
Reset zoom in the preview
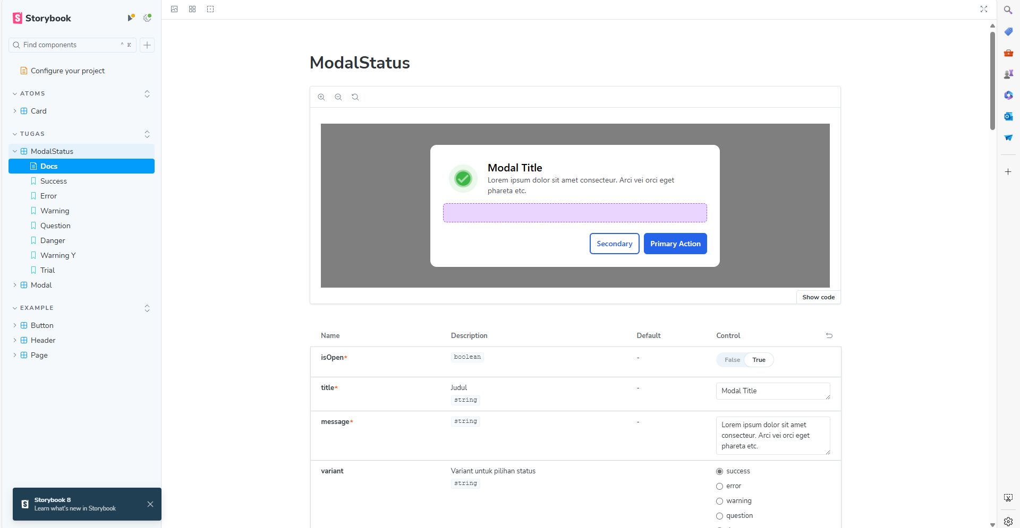355,97
